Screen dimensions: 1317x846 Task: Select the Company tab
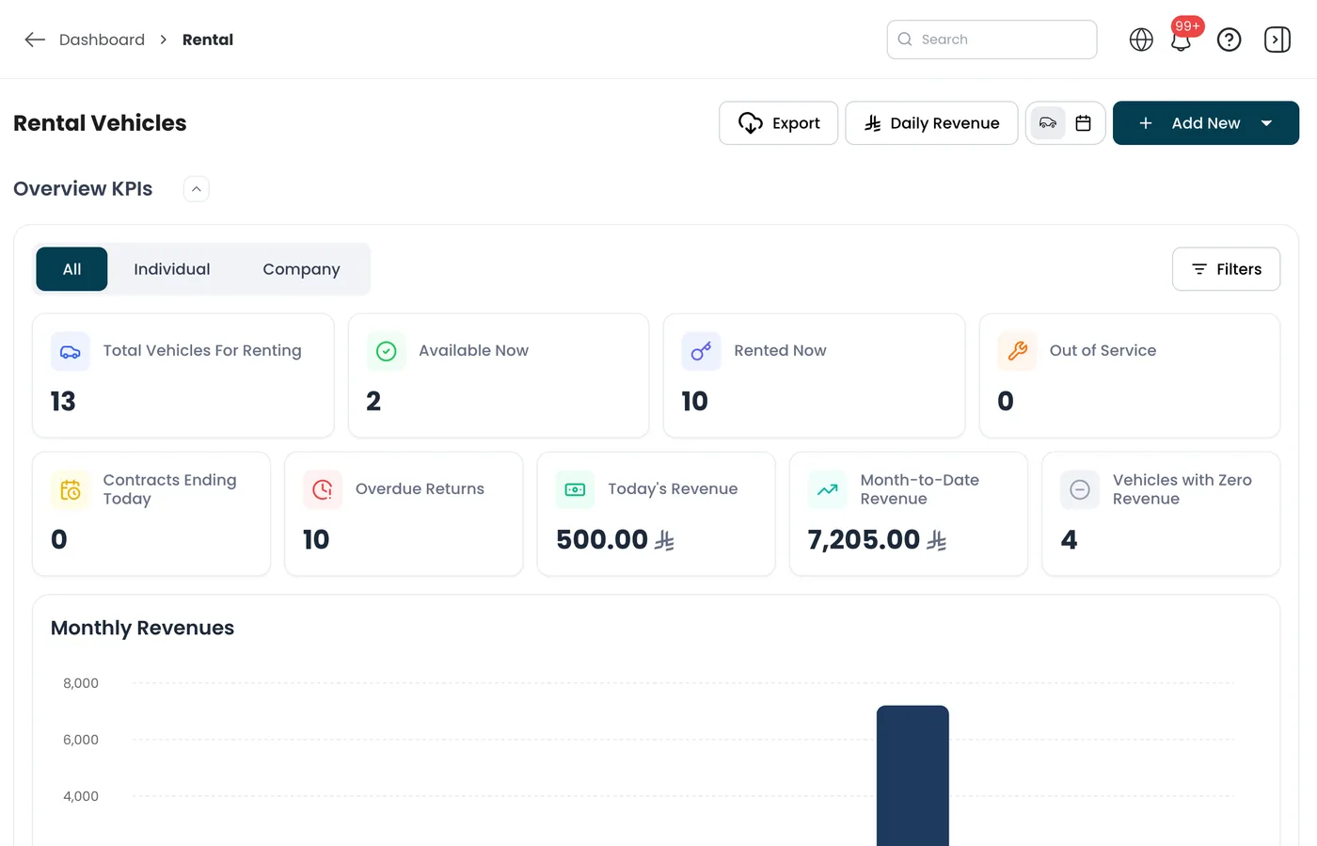pos(301,269)
